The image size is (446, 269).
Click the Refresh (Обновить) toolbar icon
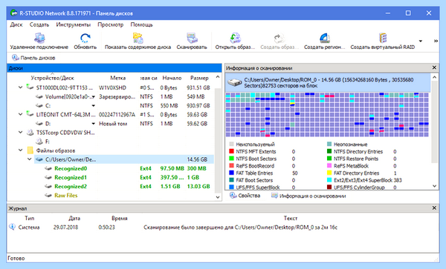(85, 38)
